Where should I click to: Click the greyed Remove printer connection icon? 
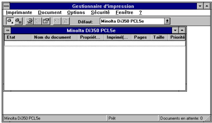point(38,21)
